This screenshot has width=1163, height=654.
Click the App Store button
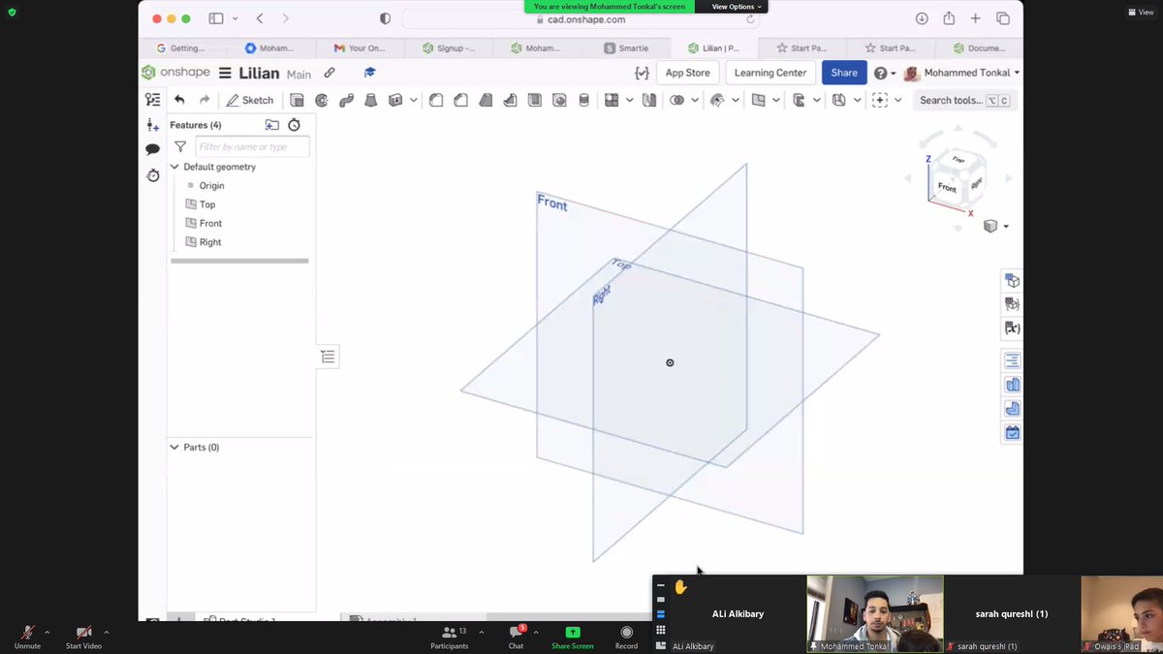687,73
